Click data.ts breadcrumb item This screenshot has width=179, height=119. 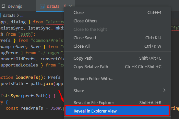pyautogui.click(x=9, y=16)
